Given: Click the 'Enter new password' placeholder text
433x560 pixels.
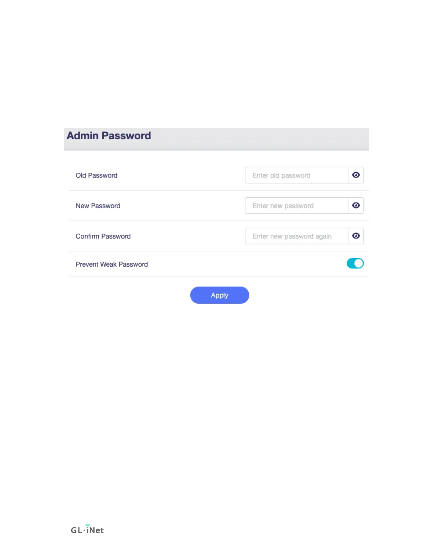Looking at the screenshot, I should click(x=283, y=206).
